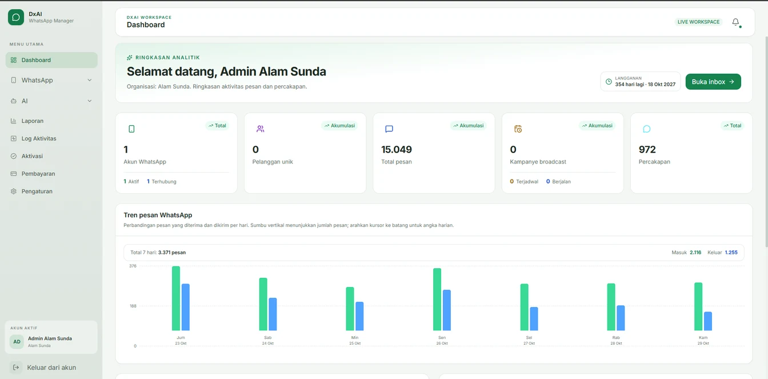Click the Tren pesan WhatsApp heading

[158, 216]
